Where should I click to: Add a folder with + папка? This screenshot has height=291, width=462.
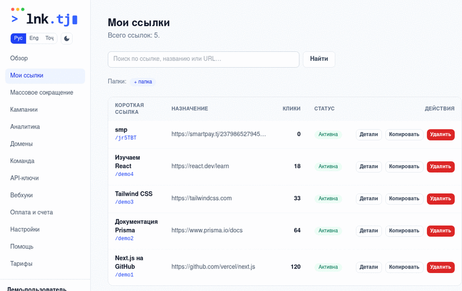point(143,82)
